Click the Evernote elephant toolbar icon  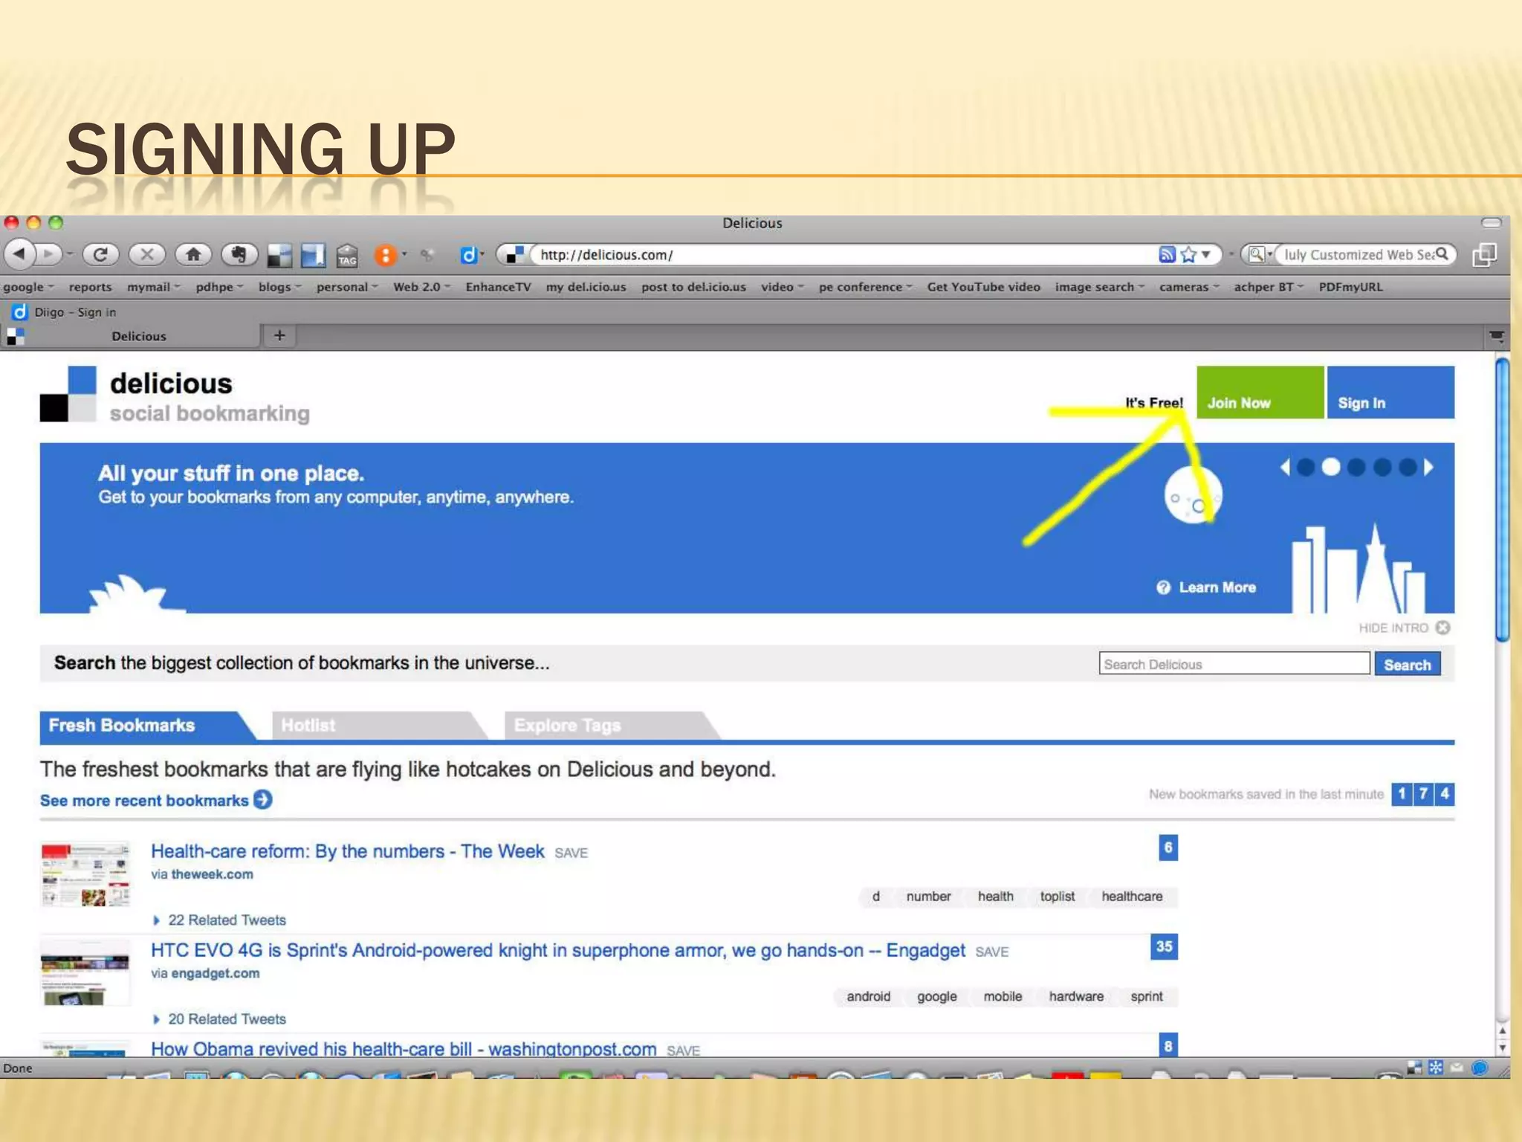(239, 255)
